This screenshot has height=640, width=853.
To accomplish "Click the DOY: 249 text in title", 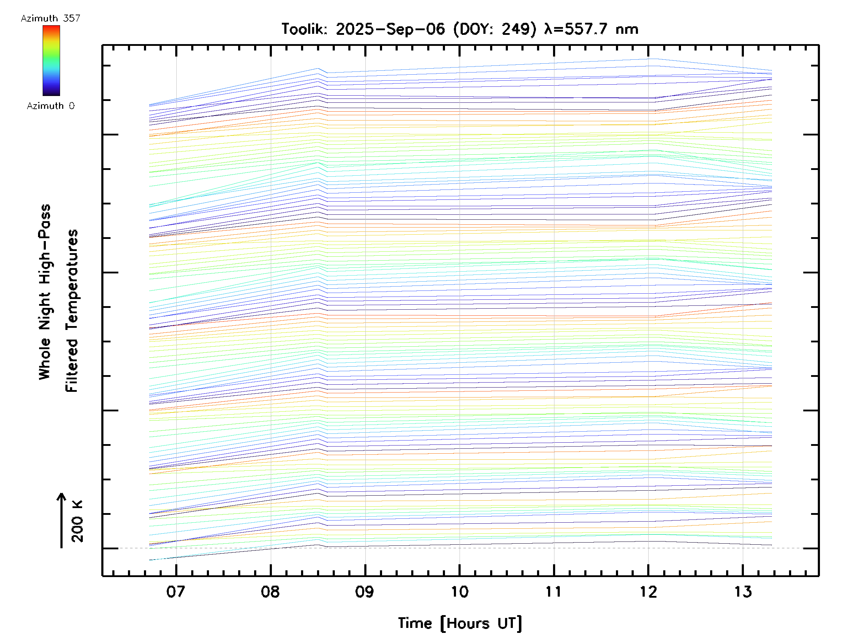I will pyautogui.click(x=494, y=29).
